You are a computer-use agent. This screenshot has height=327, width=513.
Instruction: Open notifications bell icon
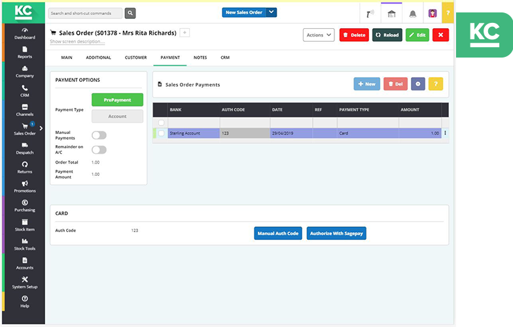tap(412, 13)
